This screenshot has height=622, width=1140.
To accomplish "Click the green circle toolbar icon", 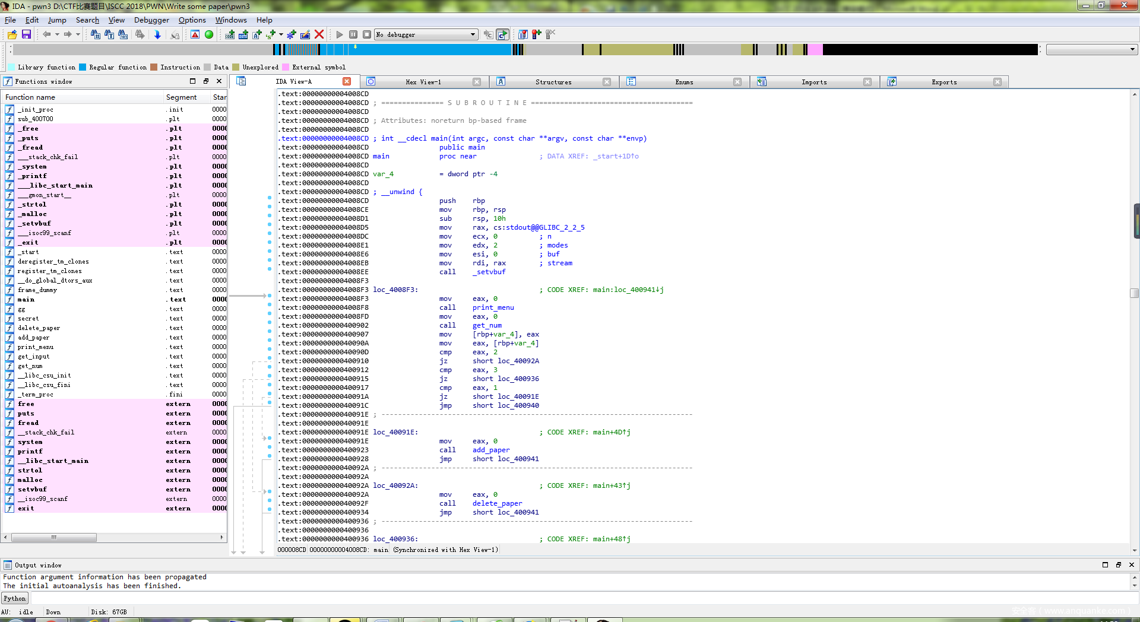I will pyautogui.click(x=209, y=34).
